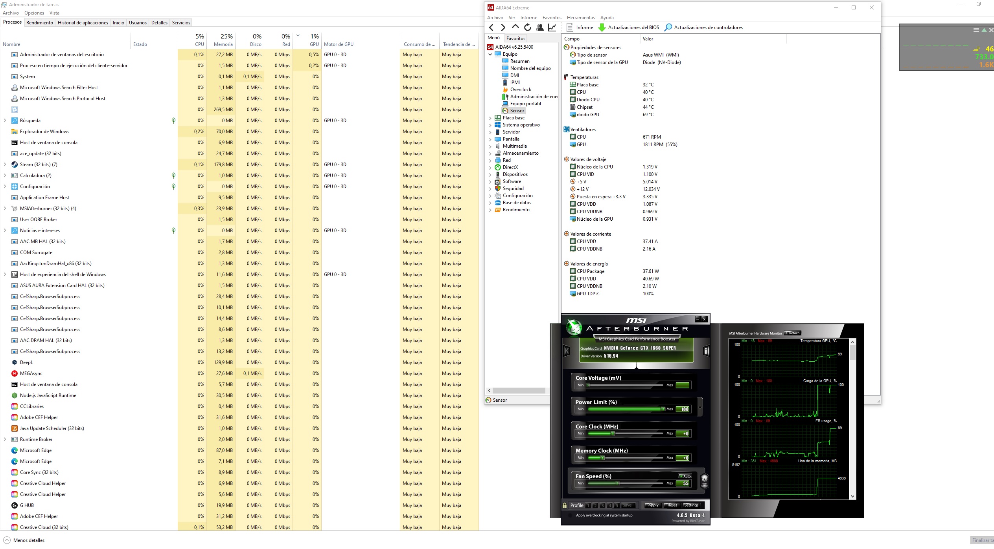
Task: Expand the Steam (32 bits) process group
Action: (5, 165)
